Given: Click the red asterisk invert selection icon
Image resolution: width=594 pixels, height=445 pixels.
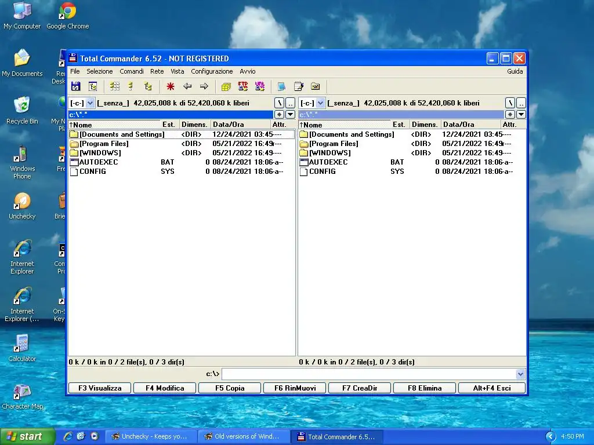Looking at the screenshot, I should [x=171, y=86].
